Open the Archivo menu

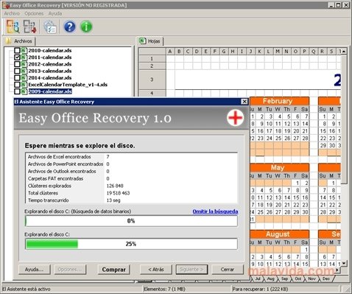coord(12,13)
